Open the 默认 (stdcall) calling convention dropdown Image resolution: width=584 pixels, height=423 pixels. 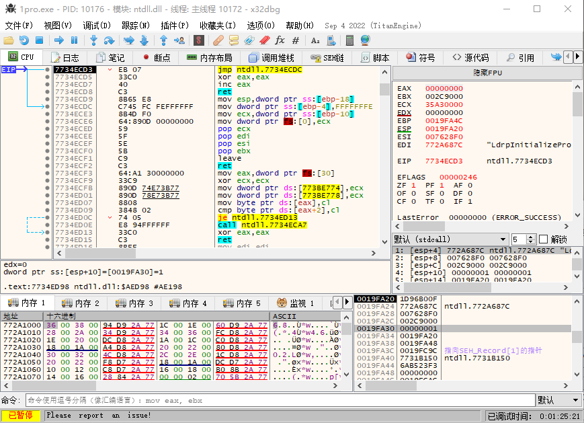point(450,239)
